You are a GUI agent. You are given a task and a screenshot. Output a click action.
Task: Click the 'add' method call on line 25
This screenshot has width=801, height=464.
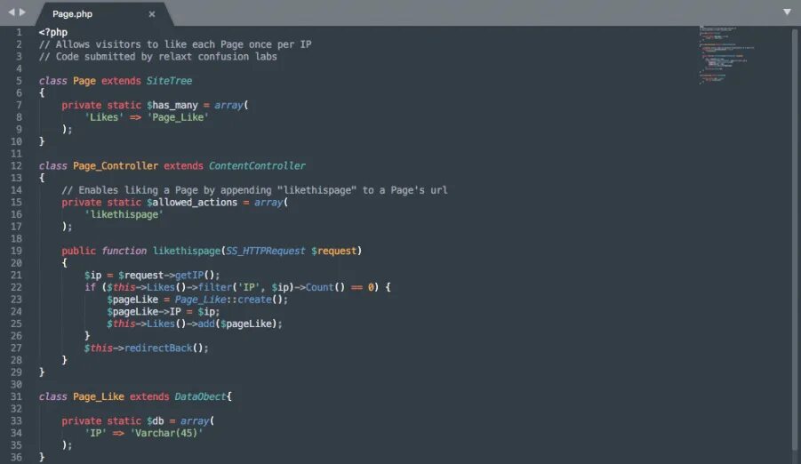(206, 324)
